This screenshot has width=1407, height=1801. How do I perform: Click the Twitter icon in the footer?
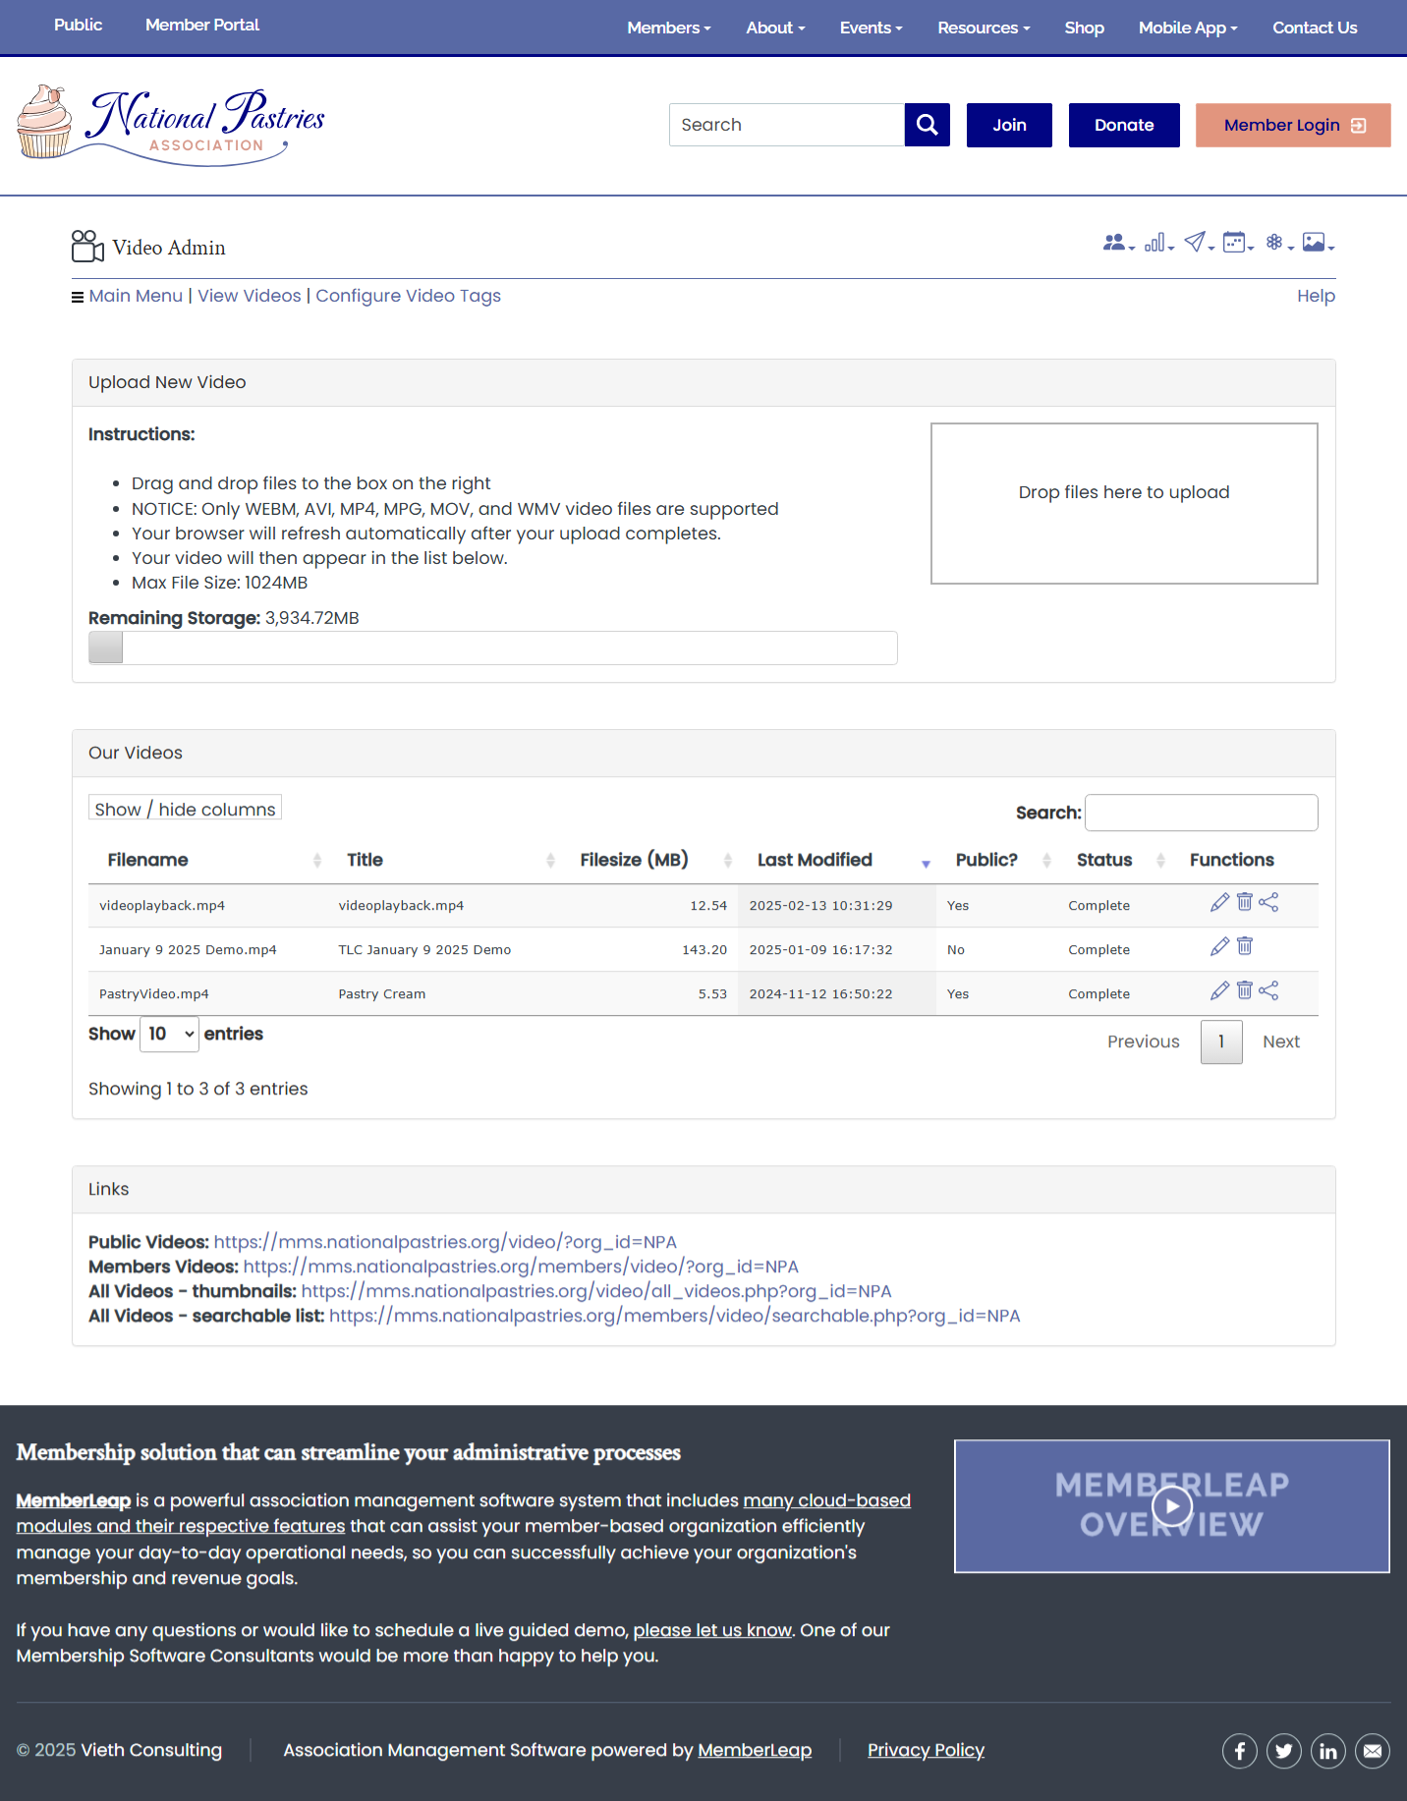pos(1284,1751)
